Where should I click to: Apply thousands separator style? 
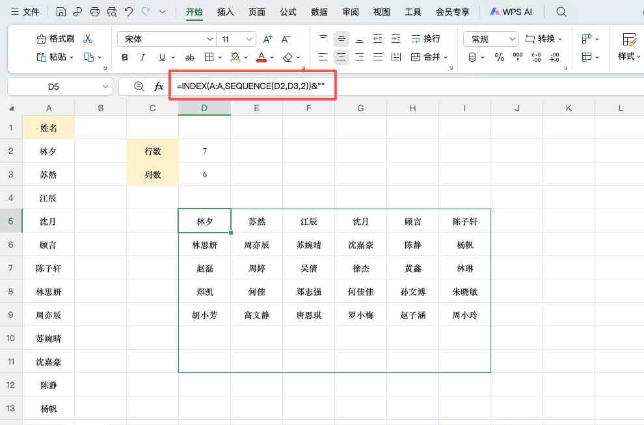[518, 56]
